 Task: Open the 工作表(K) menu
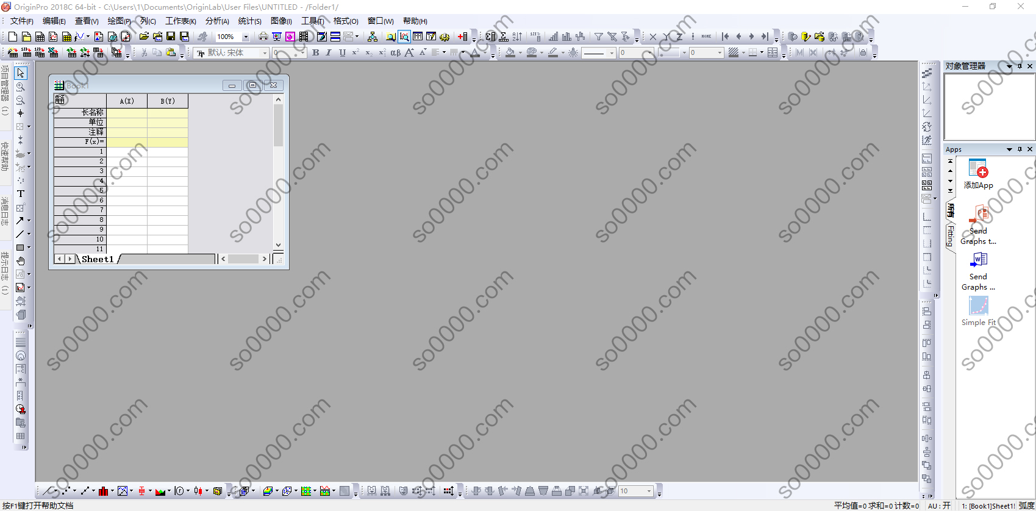pyautogui.click(x=180, y=21)
